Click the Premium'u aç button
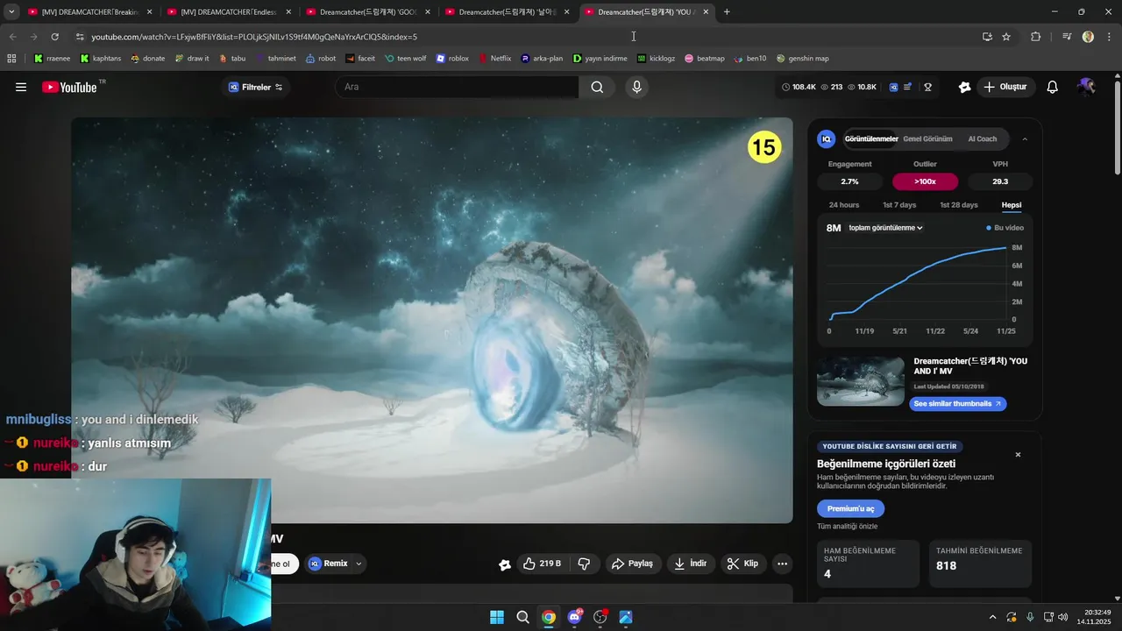This screenshot has width=1122, height=631. (x=850, y=508)
